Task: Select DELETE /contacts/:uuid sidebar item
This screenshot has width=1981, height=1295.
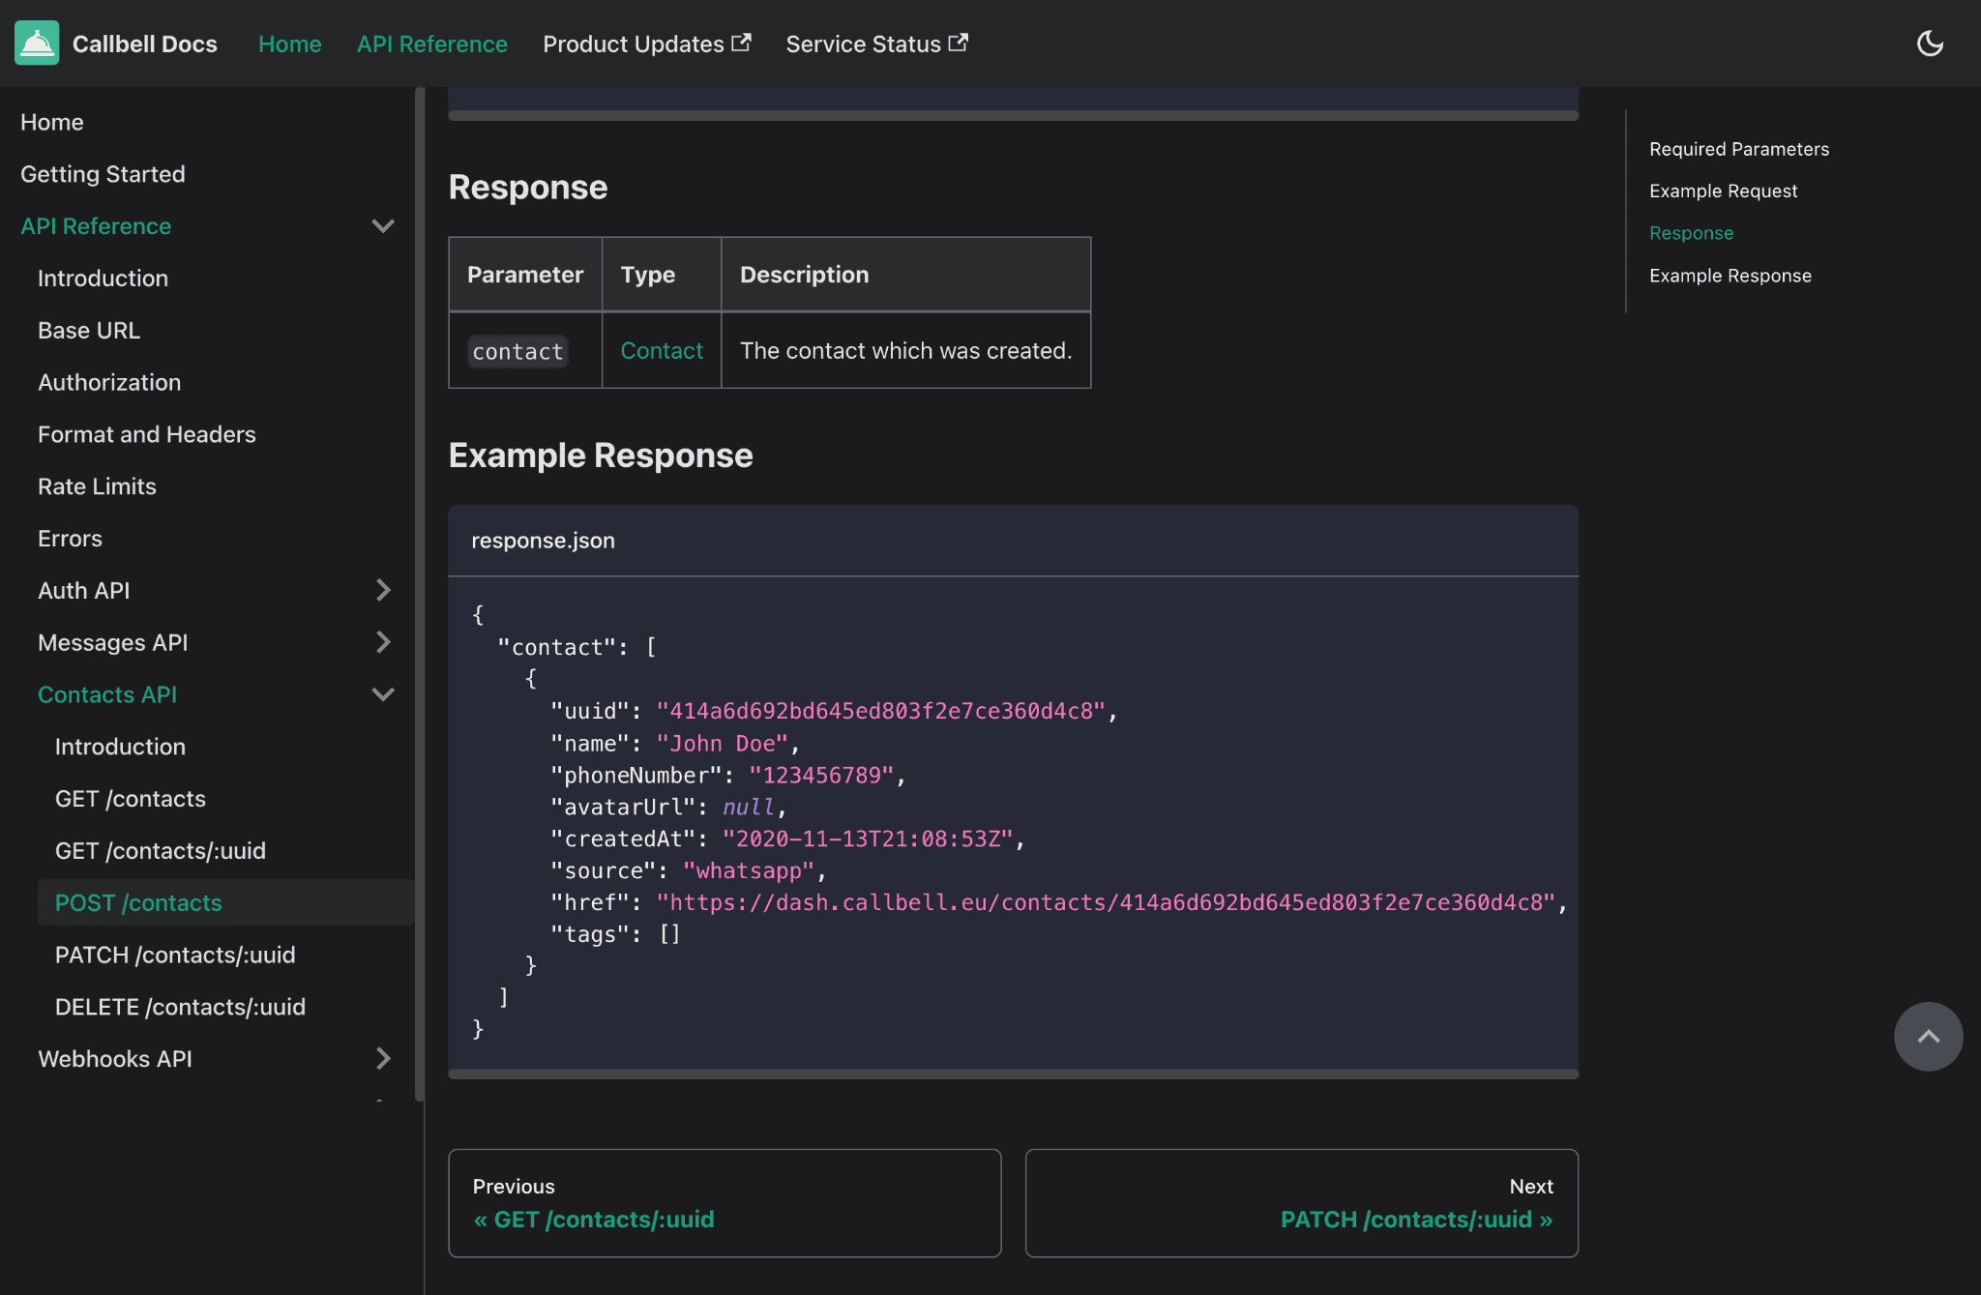Action: click(181, 1005)
